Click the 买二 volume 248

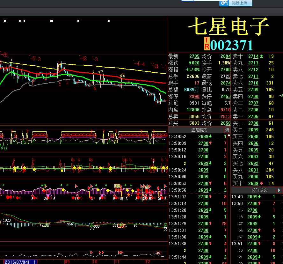pyautogui.click(x=270, y=130)
